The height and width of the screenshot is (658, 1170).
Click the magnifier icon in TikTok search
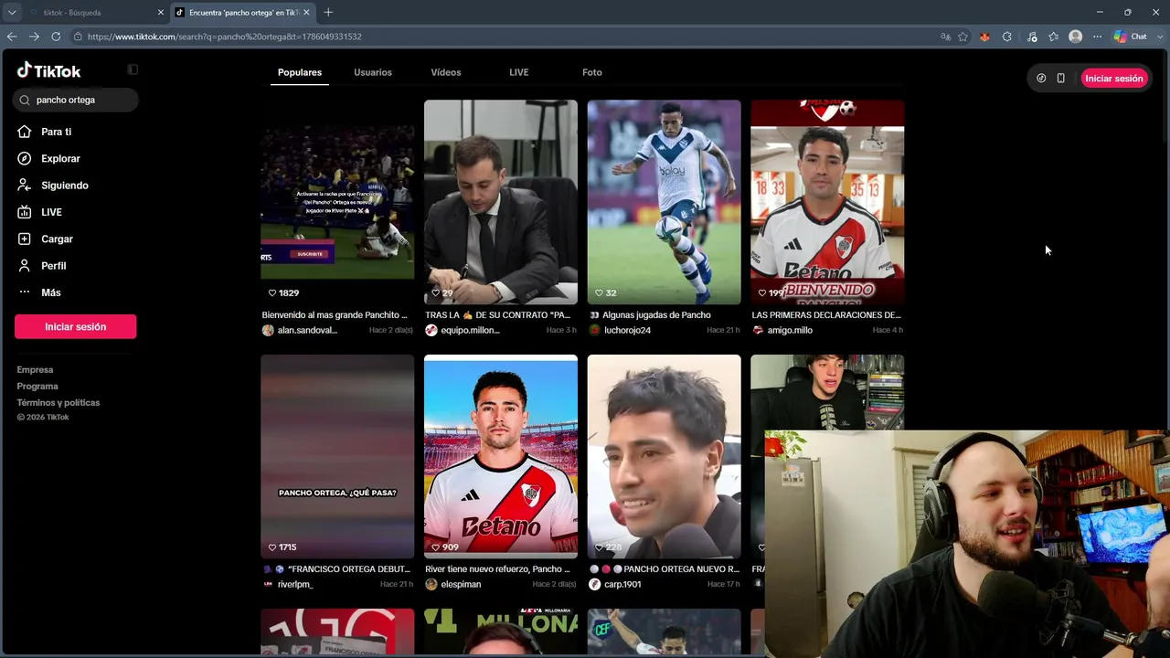[x=25, y=100]
